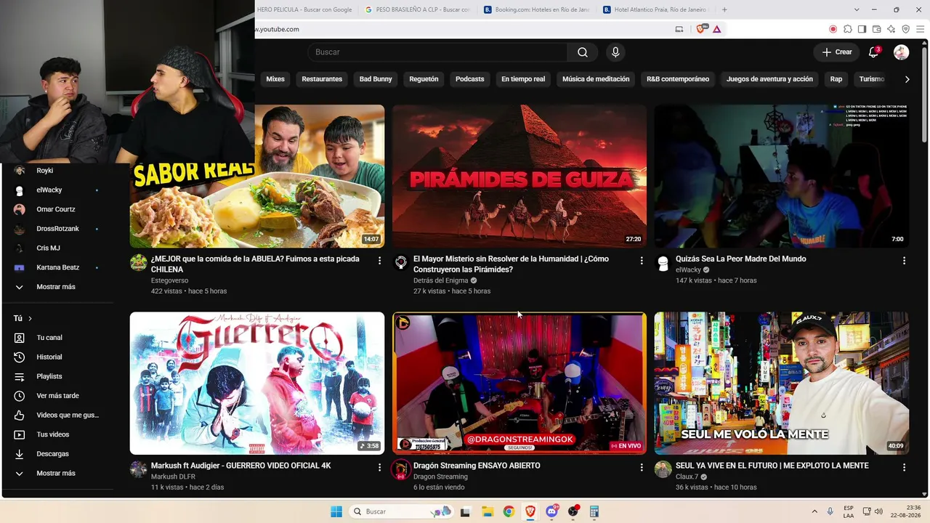Open the YouTube notifications bell
This screenshot has height=523, width=930.
tap(874, 52)
